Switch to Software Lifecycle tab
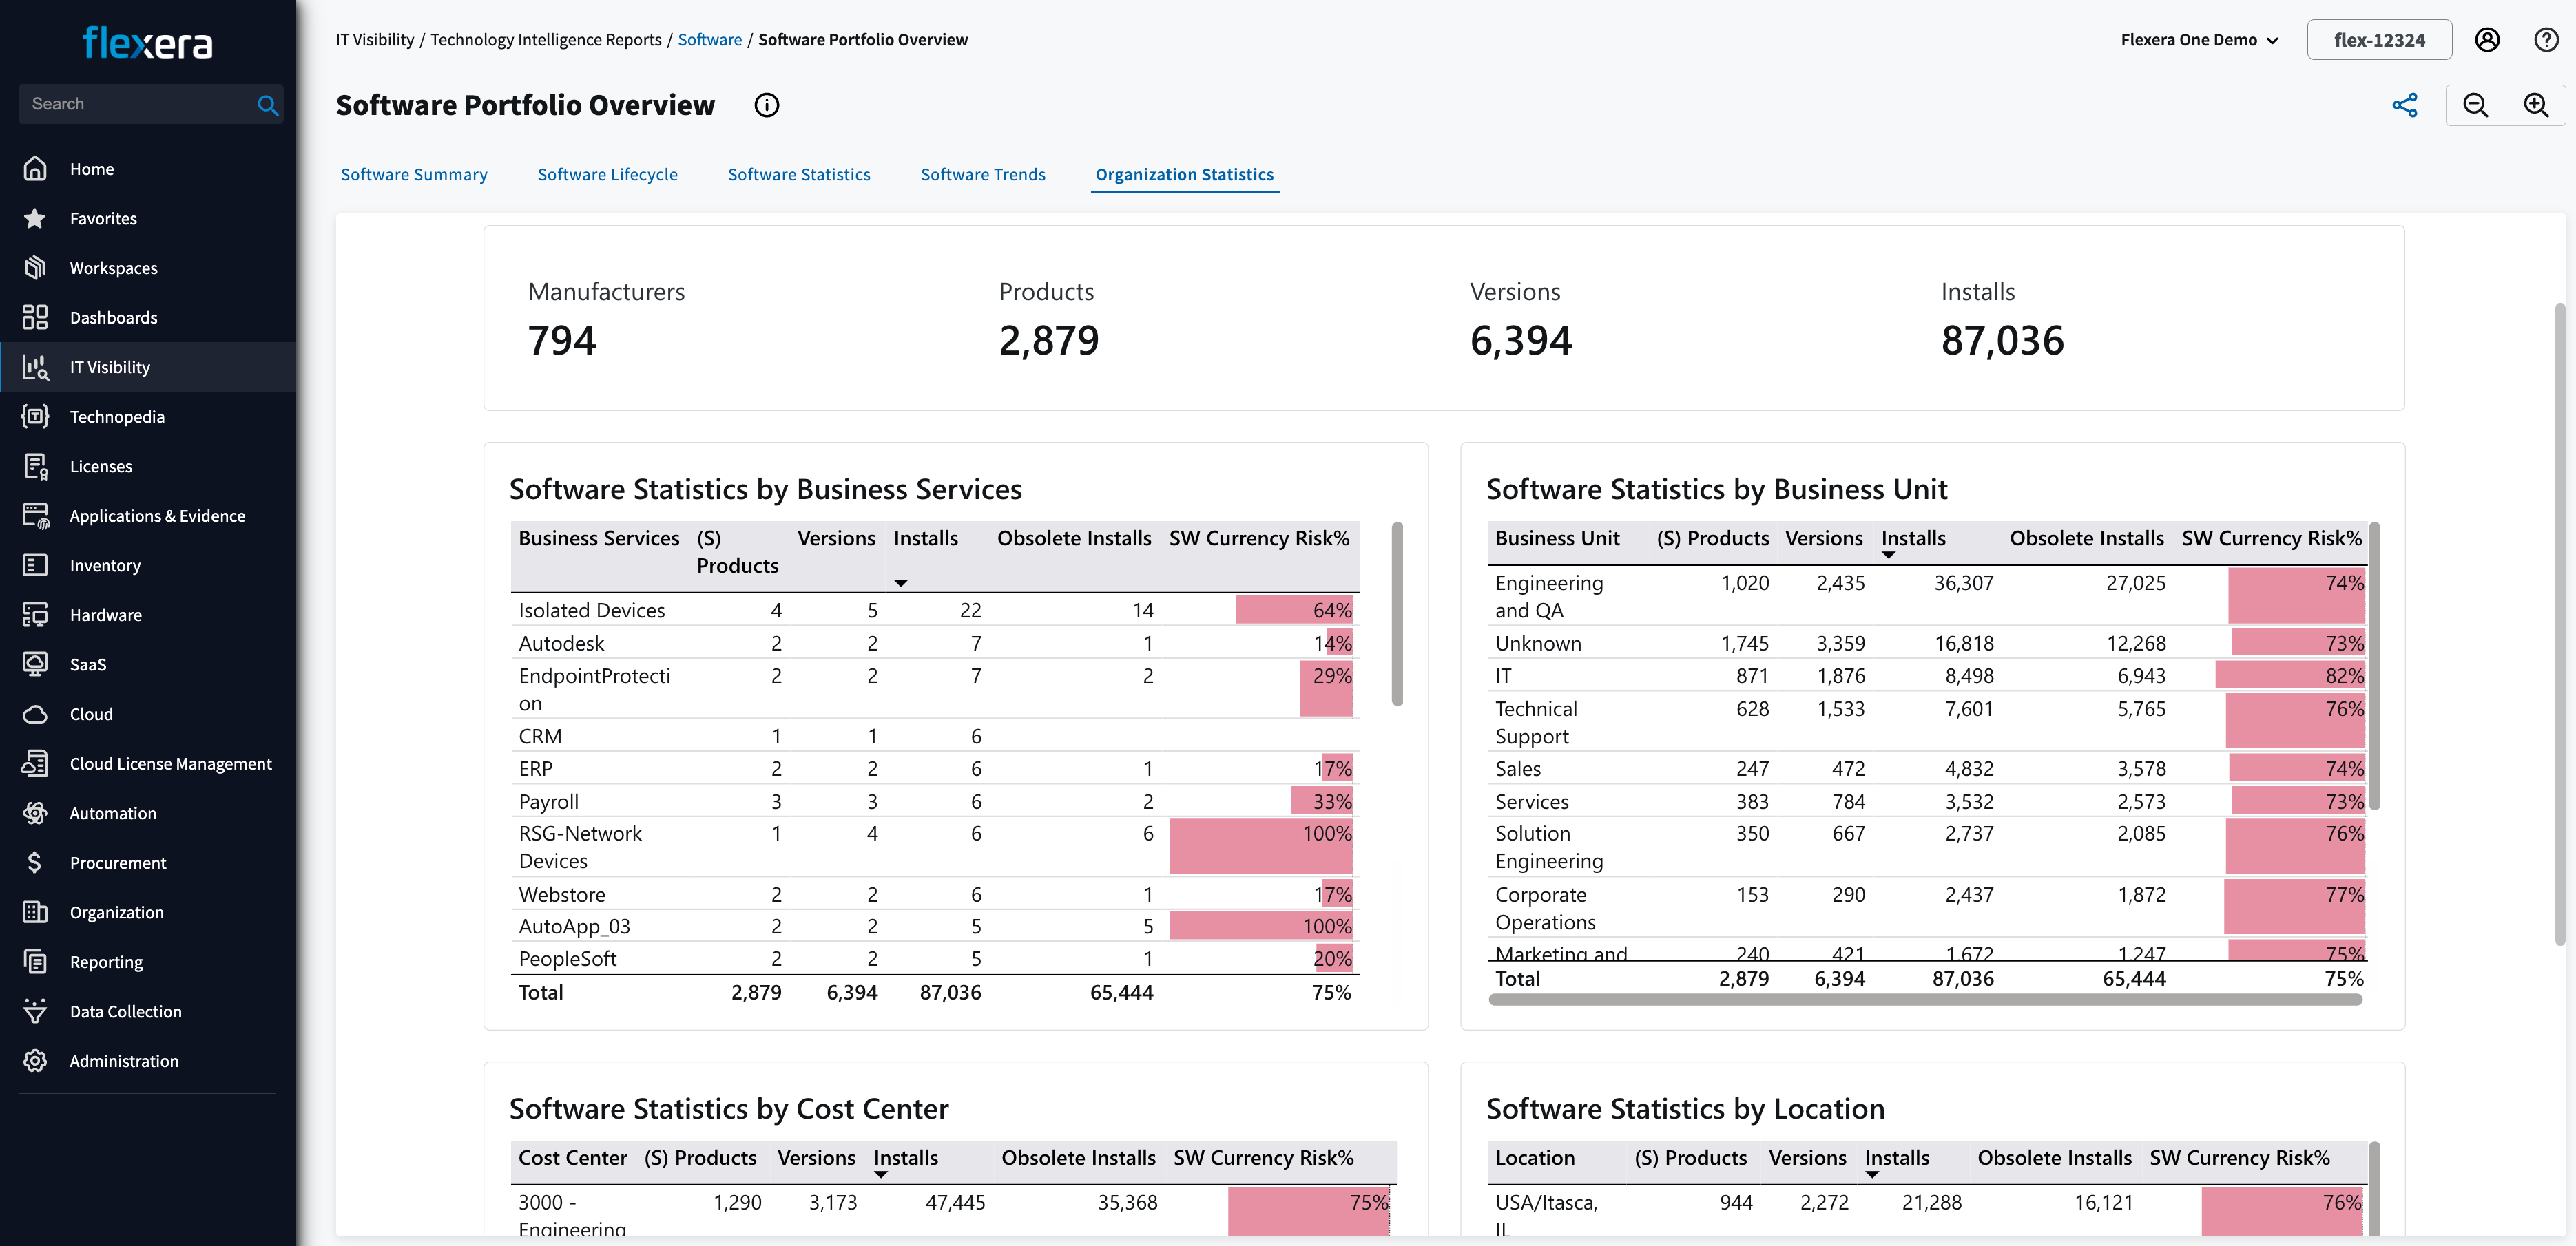The image size is (2576, 1246). pyautogui.click(x=608, y=172)
